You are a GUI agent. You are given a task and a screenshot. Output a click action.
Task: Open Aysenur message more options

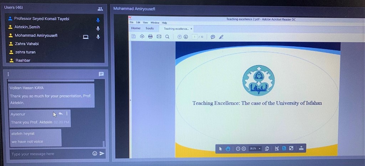(x=67, y=113)
